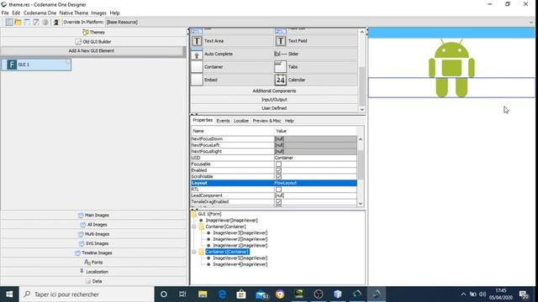538x302 pixels.
Task: Open the File menu
Action: (x=5, y=13)
